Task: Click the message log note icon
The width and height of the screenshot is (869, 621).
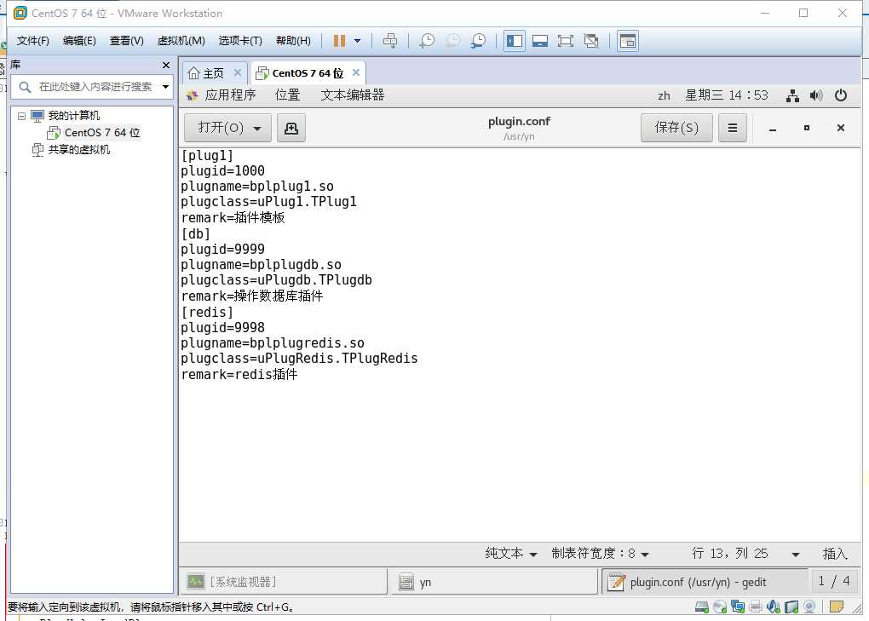Action: [837, 607]
